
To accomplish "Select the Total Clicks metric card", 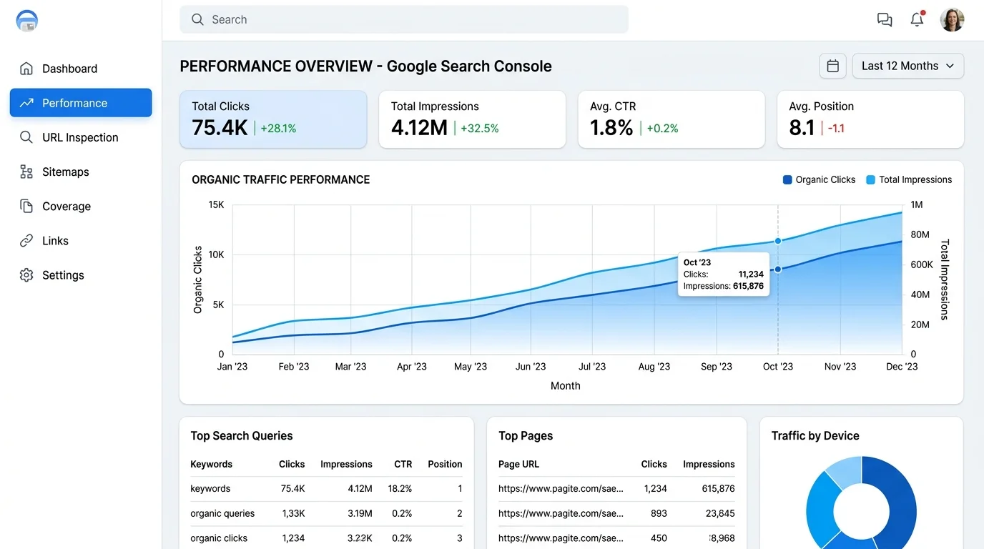I will pyautogui.click(x=273, y=119).
